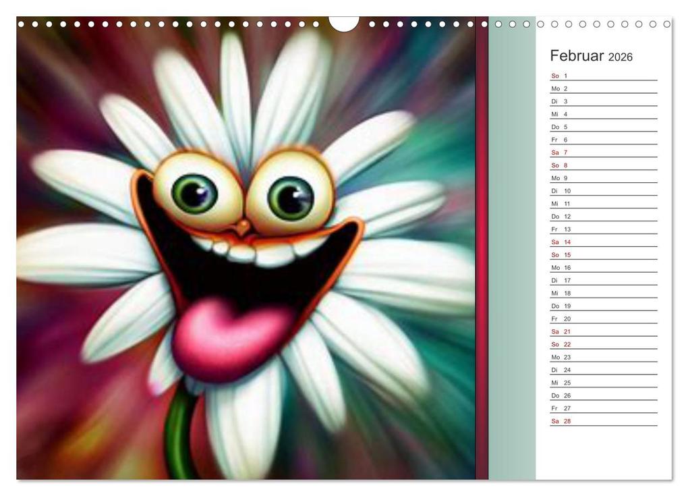Select the year 2026 label
The height and width of the screenshot is (496, 688).
tap(622, 57)
